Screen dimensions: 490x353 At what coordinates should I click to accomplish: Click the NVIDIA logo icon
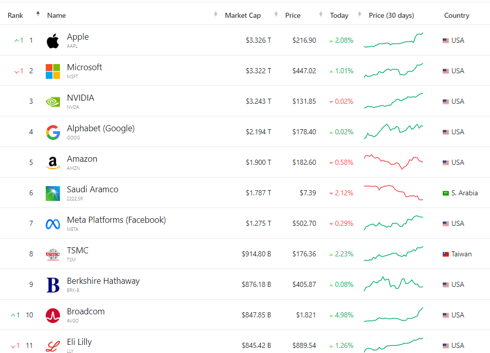click(x=53, y=102)
